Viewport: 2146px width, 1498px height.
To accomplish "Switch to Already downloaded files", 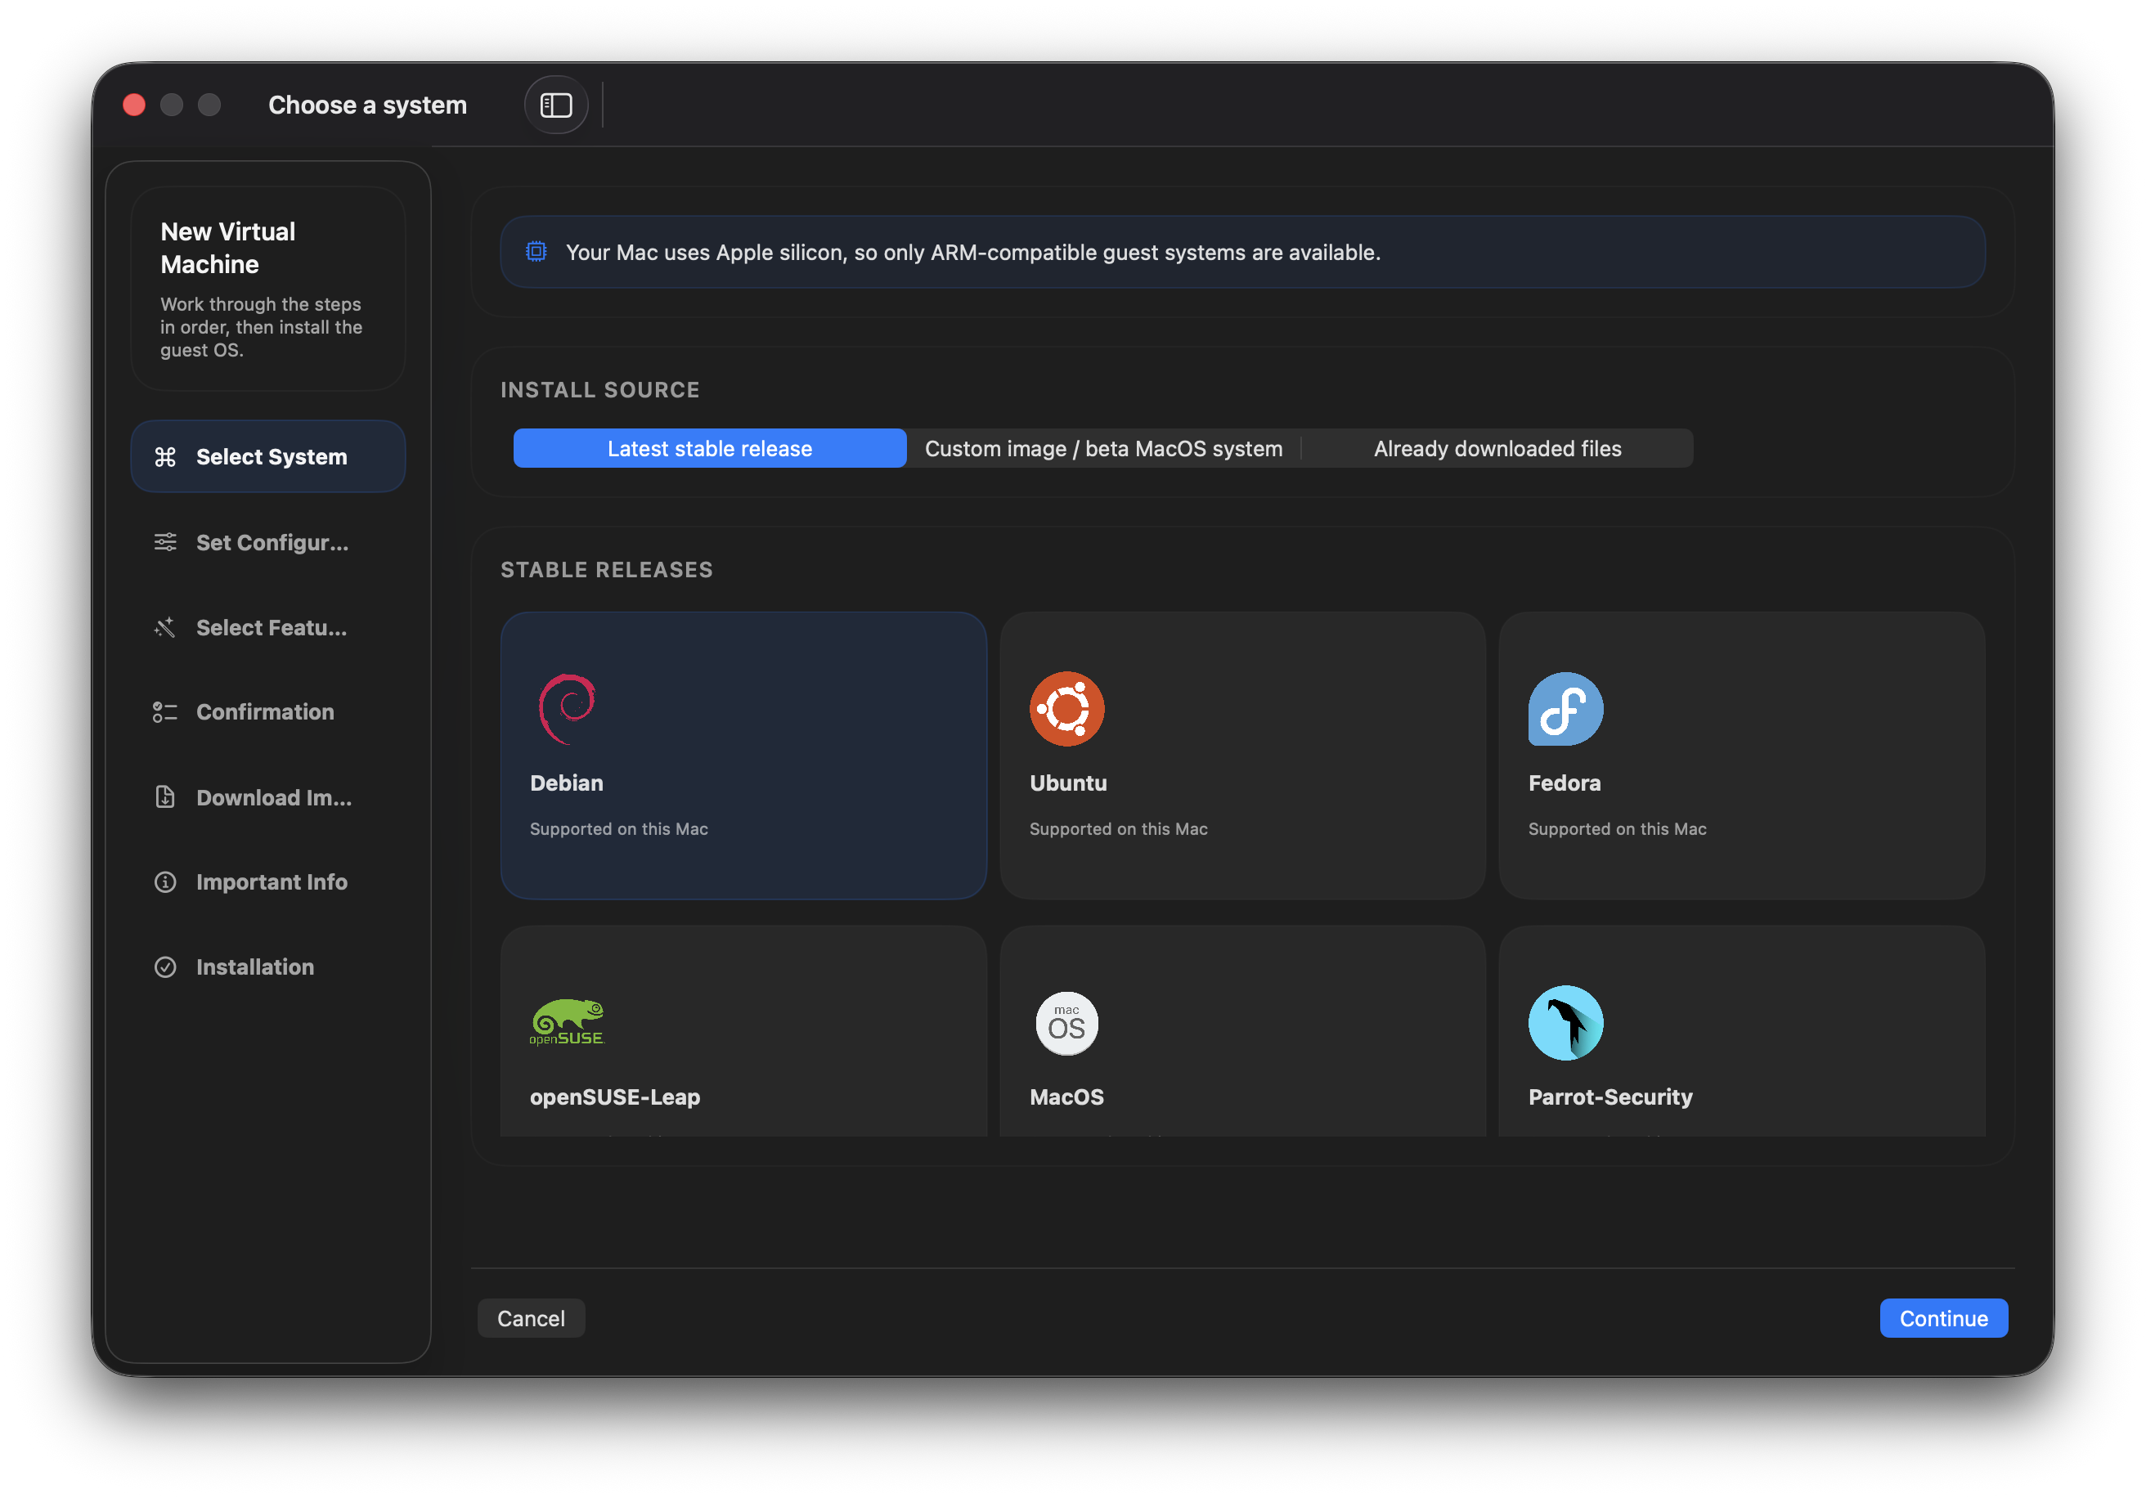I will click(1497, 449).
